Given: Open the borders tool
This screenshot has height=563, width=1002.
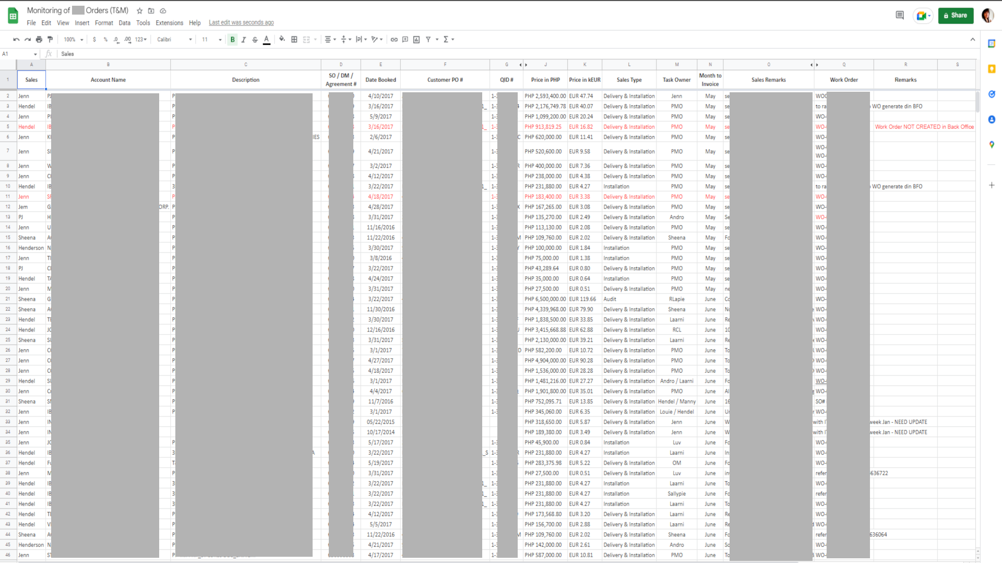Looking at the screenshot, I should [x=294, y=40].
